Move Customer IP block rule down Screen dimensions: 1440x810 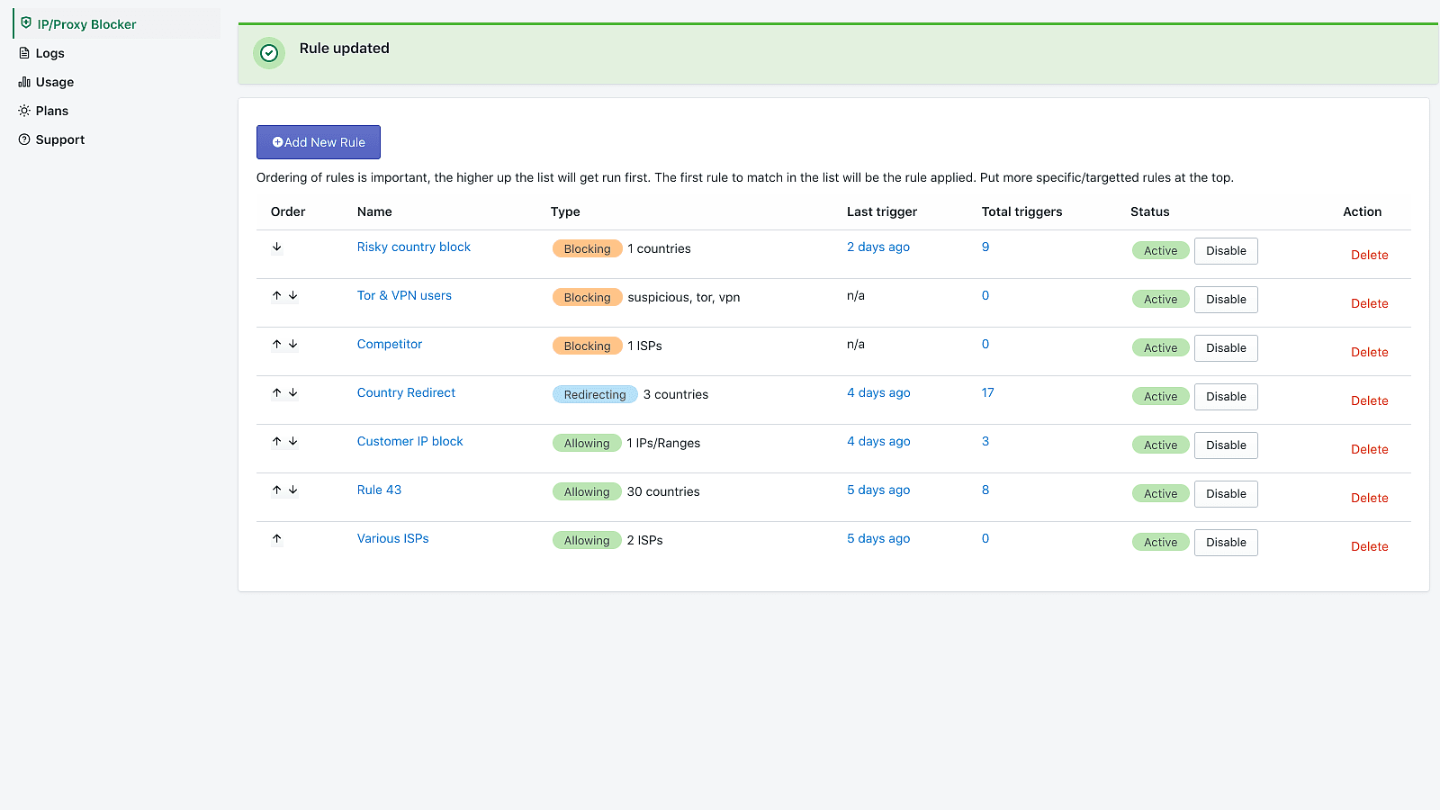(293, 442)
